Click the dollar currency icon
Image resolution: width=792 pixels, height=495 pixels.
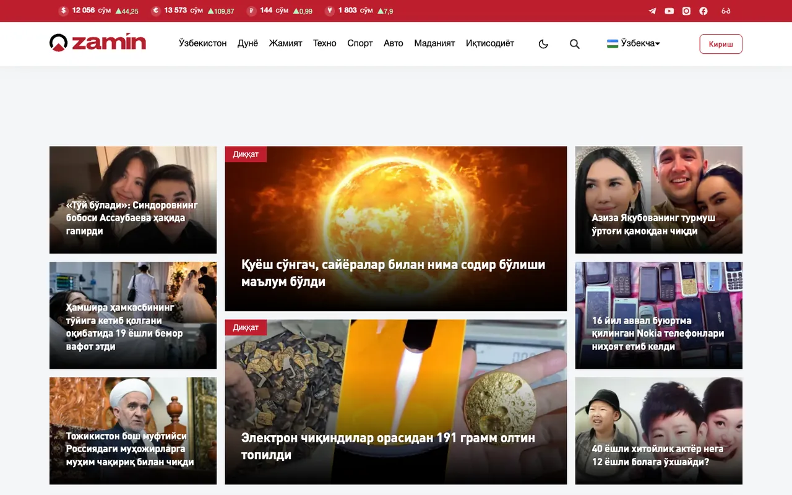(x=63, y=11)
